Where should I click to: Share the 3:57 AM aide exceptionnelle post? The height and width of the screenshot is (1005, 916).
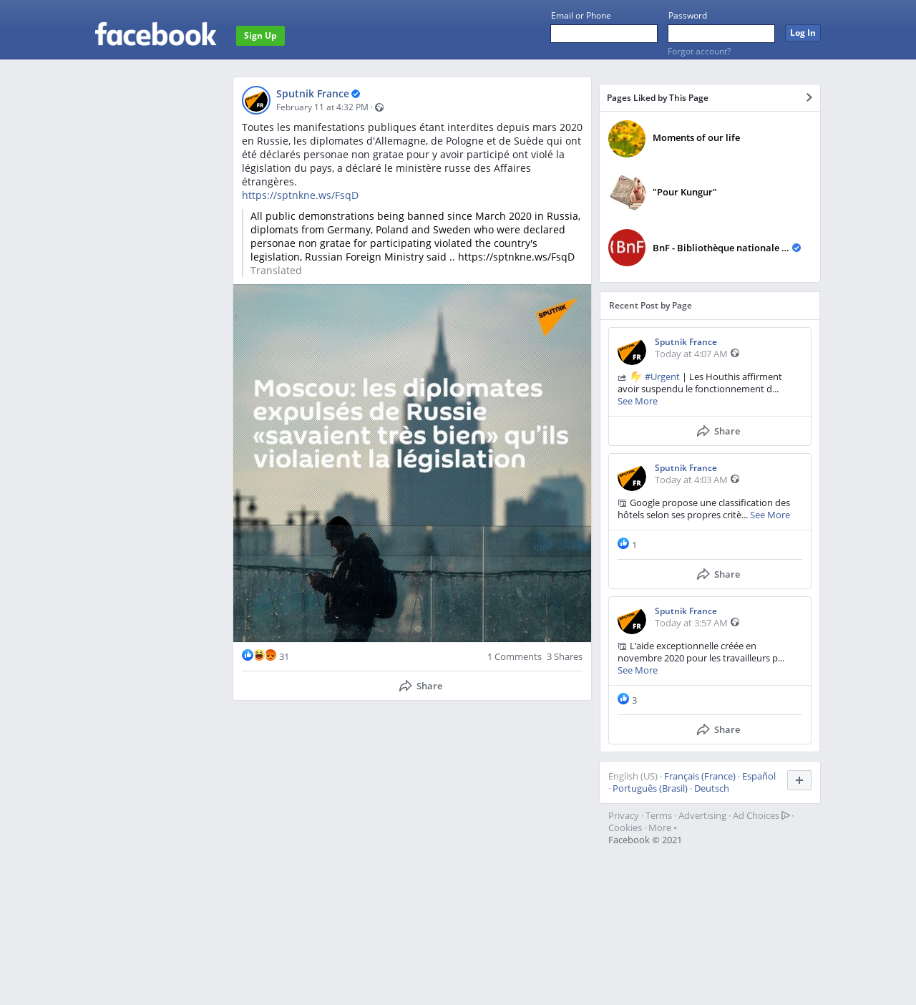[x=718, y=729]
